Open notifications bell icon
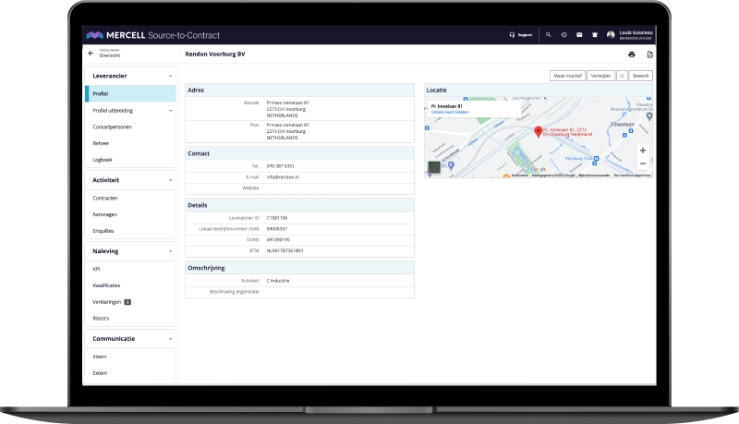739x424 pixels. point(595,35)
